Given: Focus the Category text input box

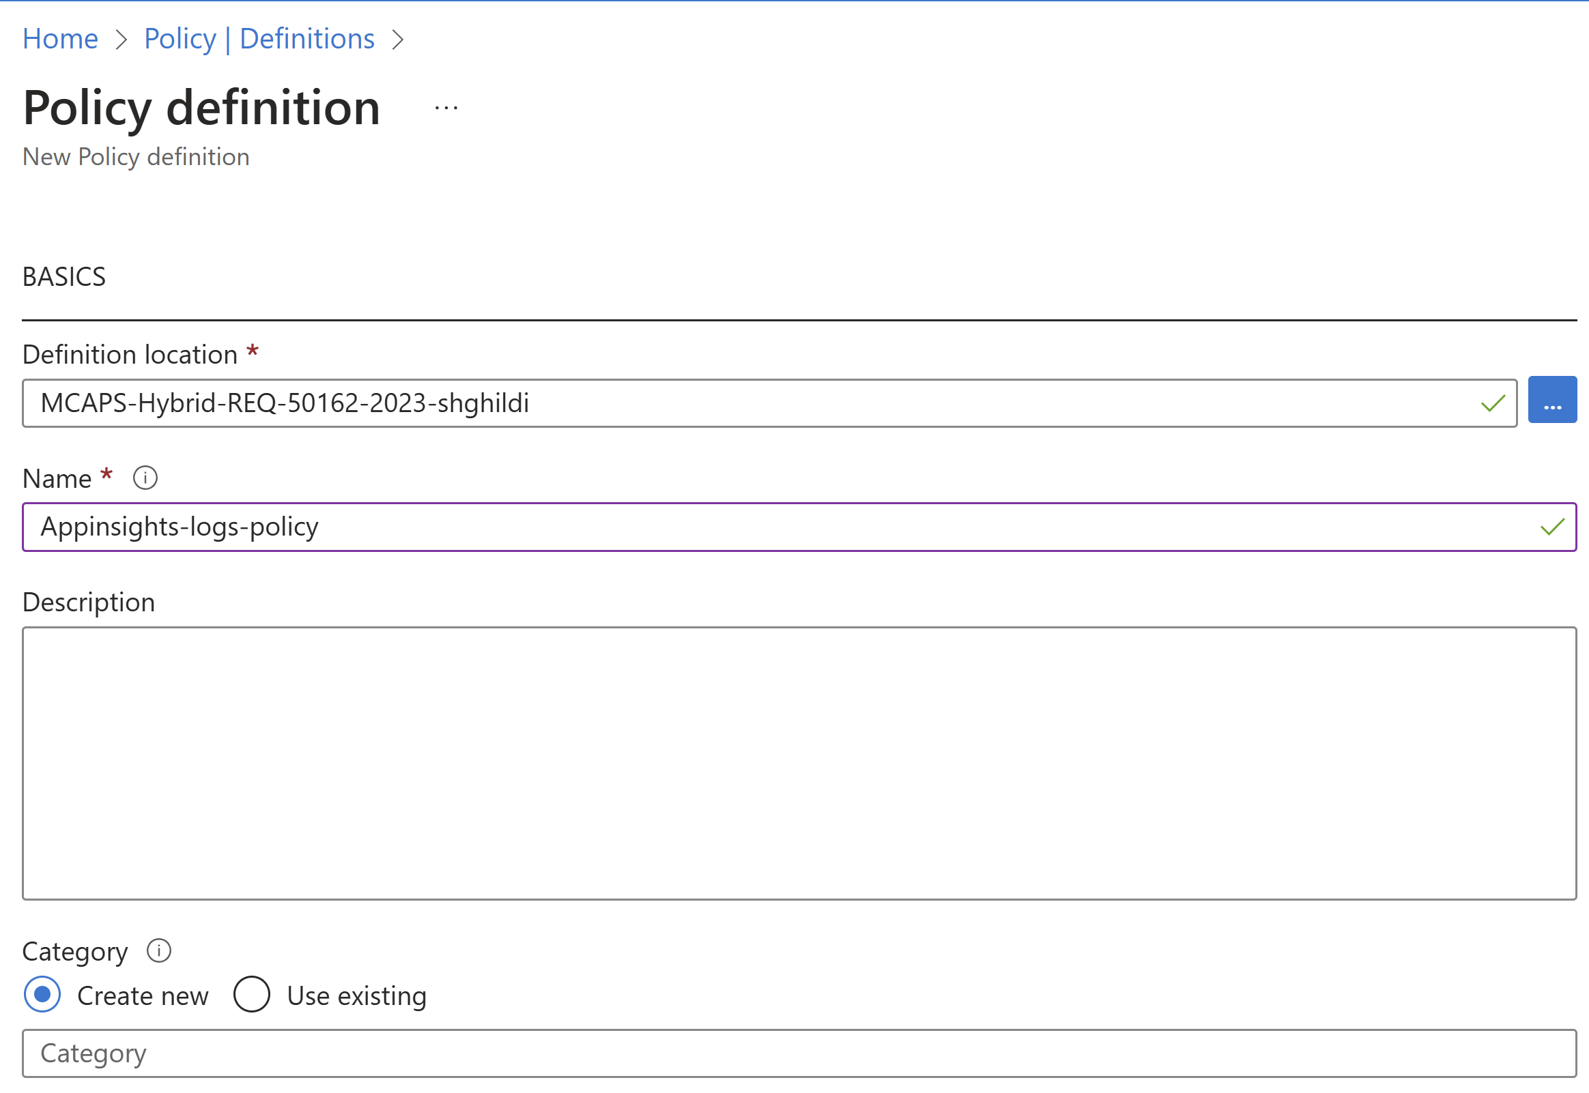Looking at the screenshot, I should (799, 1053).
